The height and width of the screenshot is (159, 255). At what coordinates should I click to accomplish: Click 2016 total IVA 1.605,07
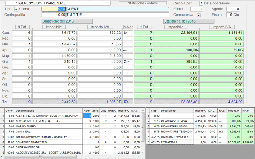100,102
